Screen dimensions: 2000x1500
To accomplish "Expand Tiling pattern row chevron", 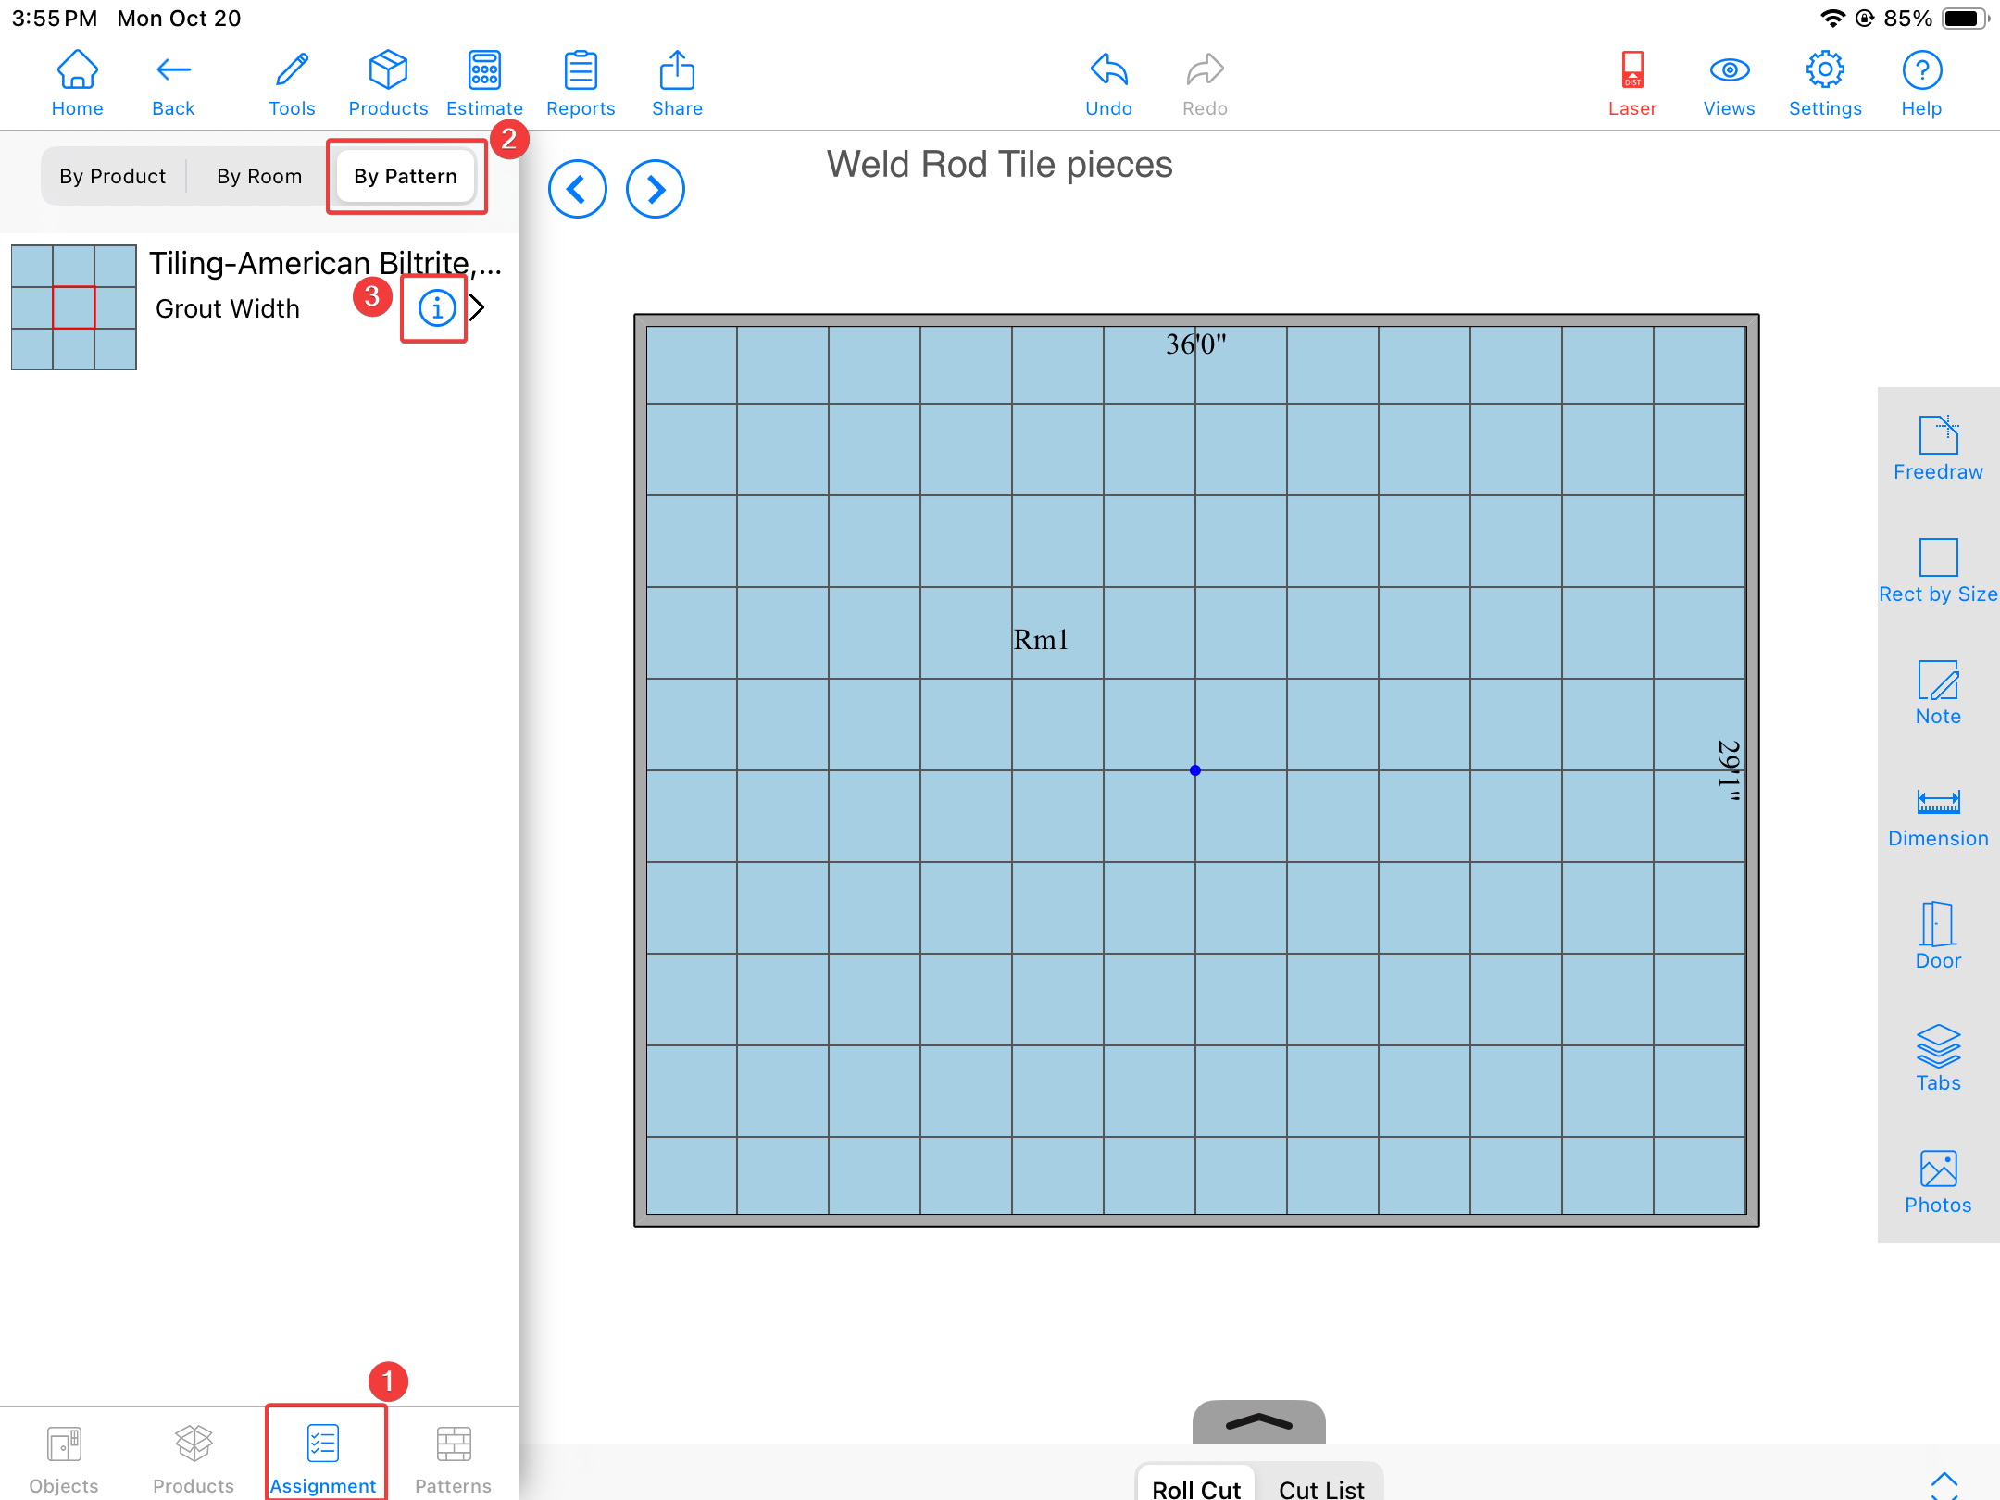I will [x=478, y=307].
